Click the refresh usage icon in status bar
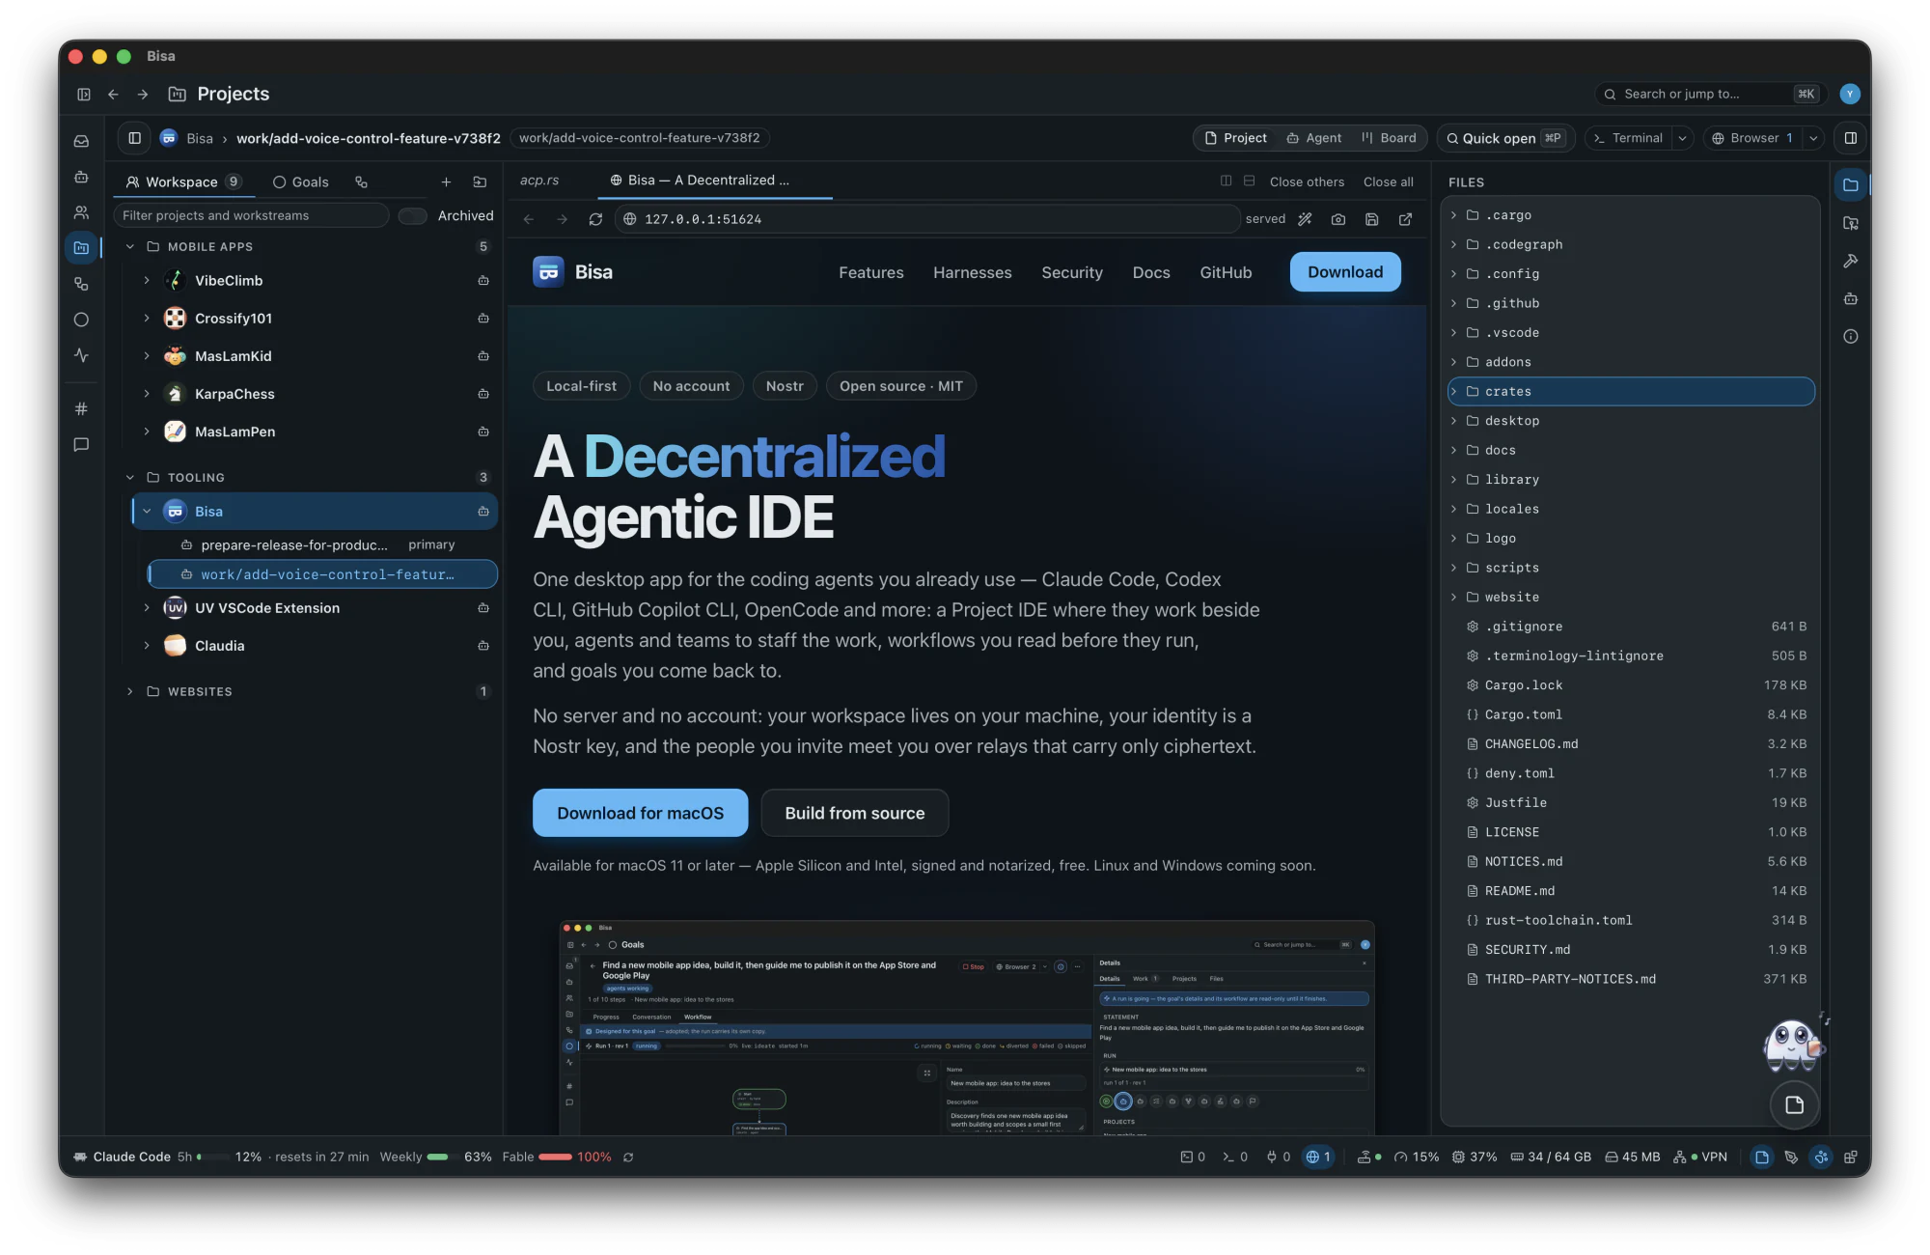The image size is (1930, 1255). tap(628, 1157)
